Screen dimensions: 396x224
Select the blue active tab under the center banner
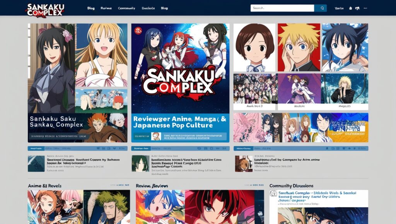pyautogui.click(x=141, y=149)
